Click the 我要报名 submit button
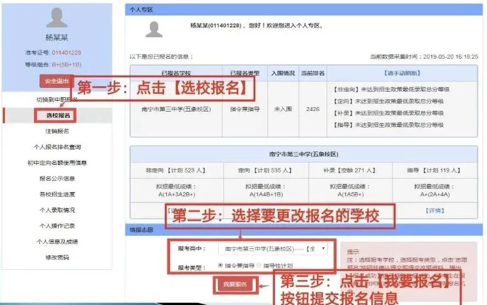487x305 pixels. click(235, 284)
